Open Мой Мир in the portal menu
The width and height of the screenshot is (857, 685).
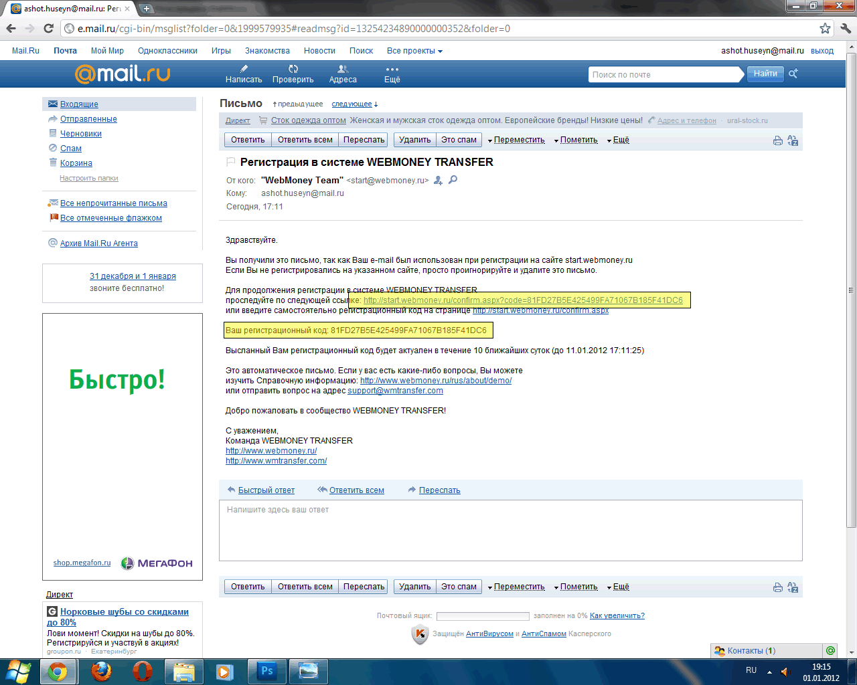click(107, 51)
